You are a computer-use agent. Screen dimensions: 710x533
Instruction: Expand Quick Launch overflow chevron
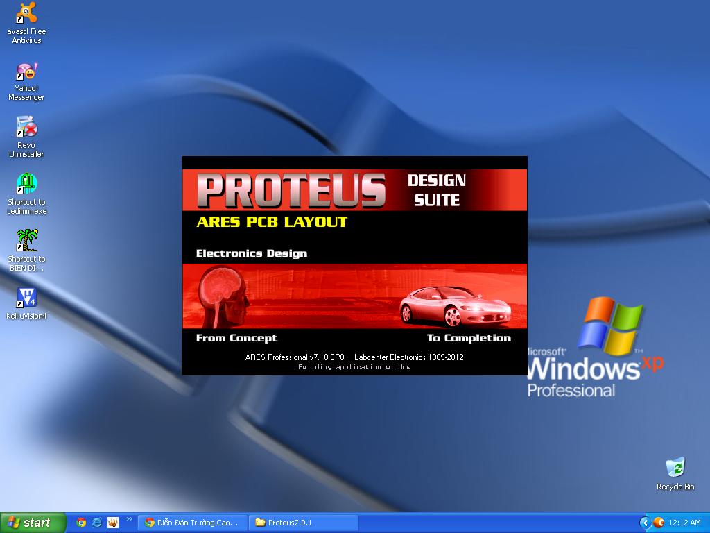130,519
